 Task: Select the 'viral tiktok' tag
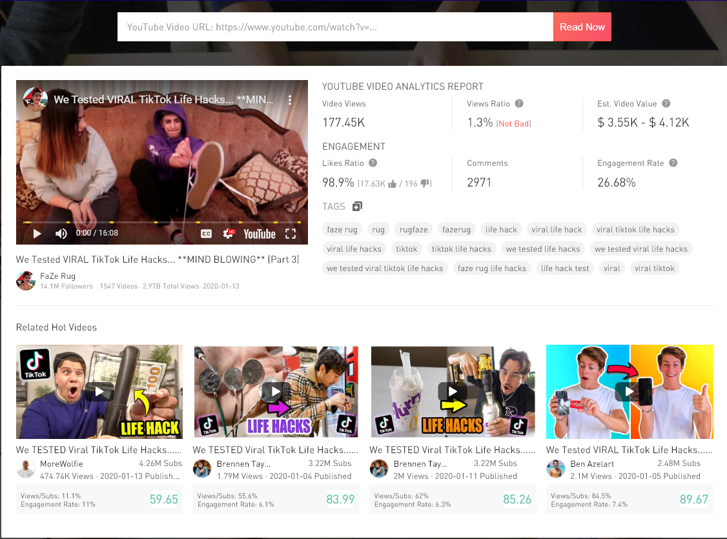click(655, 269)
